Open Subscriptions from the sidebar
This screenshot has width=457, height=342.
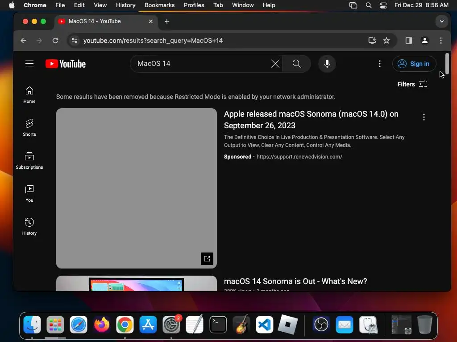(29, 161)
